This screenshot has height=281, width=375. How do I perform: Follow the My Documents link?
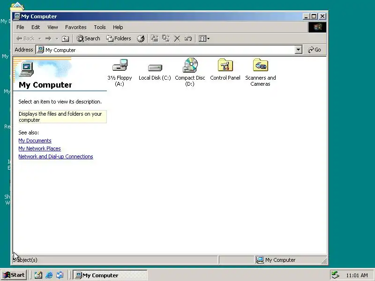[35, 140]
